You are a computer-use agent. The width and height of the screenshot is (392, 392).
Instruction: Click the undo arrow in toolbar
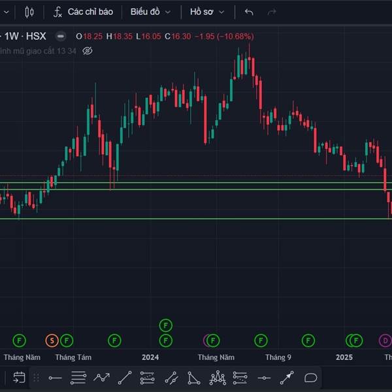click(249, 12)
